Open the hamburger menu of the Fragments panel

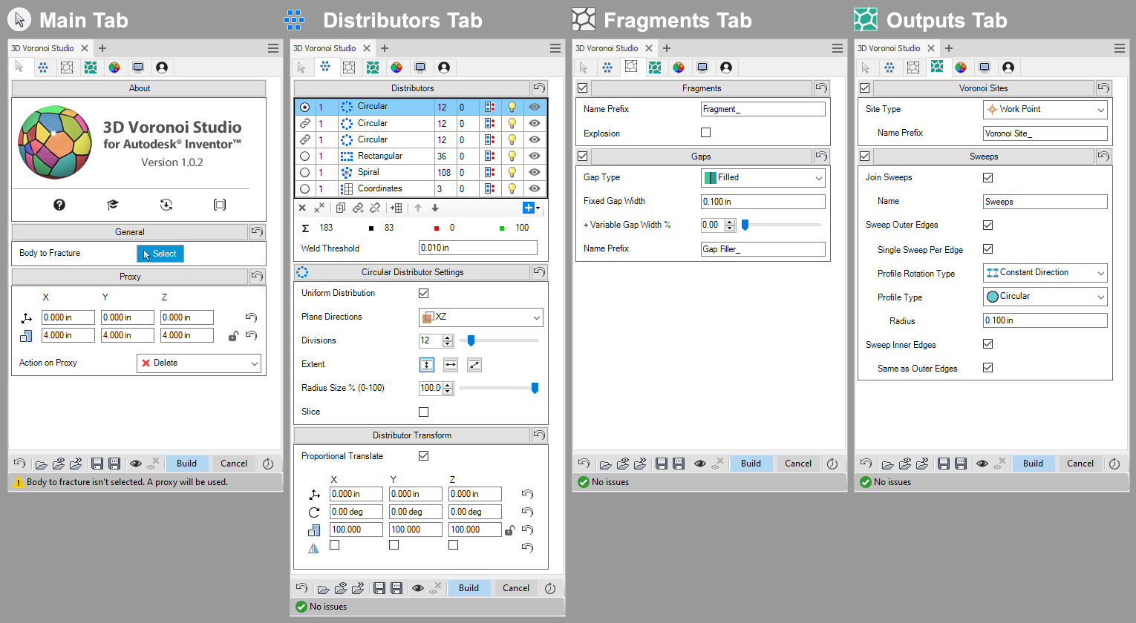click(838, 48)
